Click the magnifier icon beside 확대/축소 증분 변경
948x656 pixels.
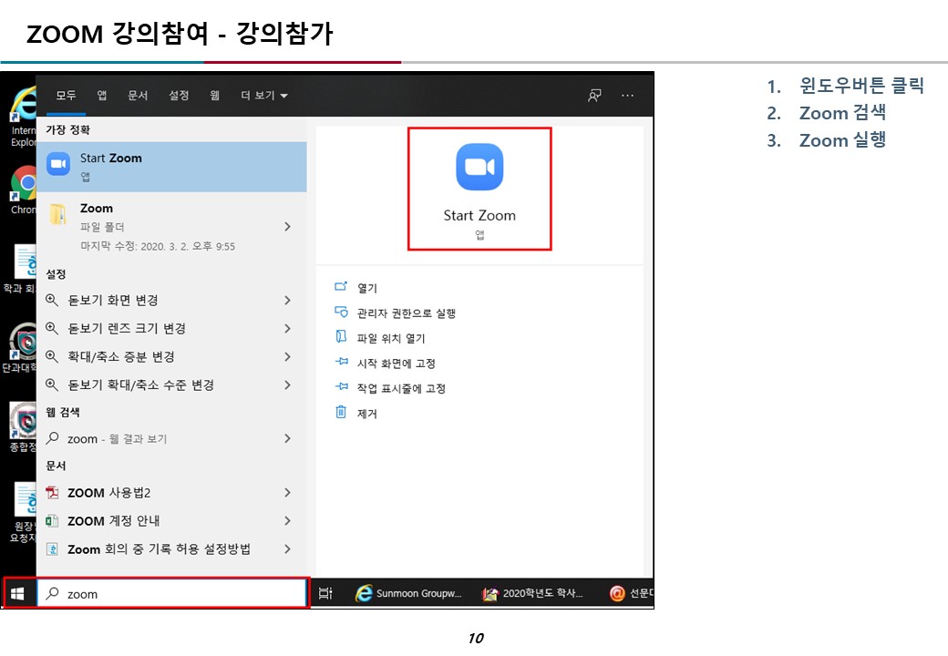(x=53, y=356)
